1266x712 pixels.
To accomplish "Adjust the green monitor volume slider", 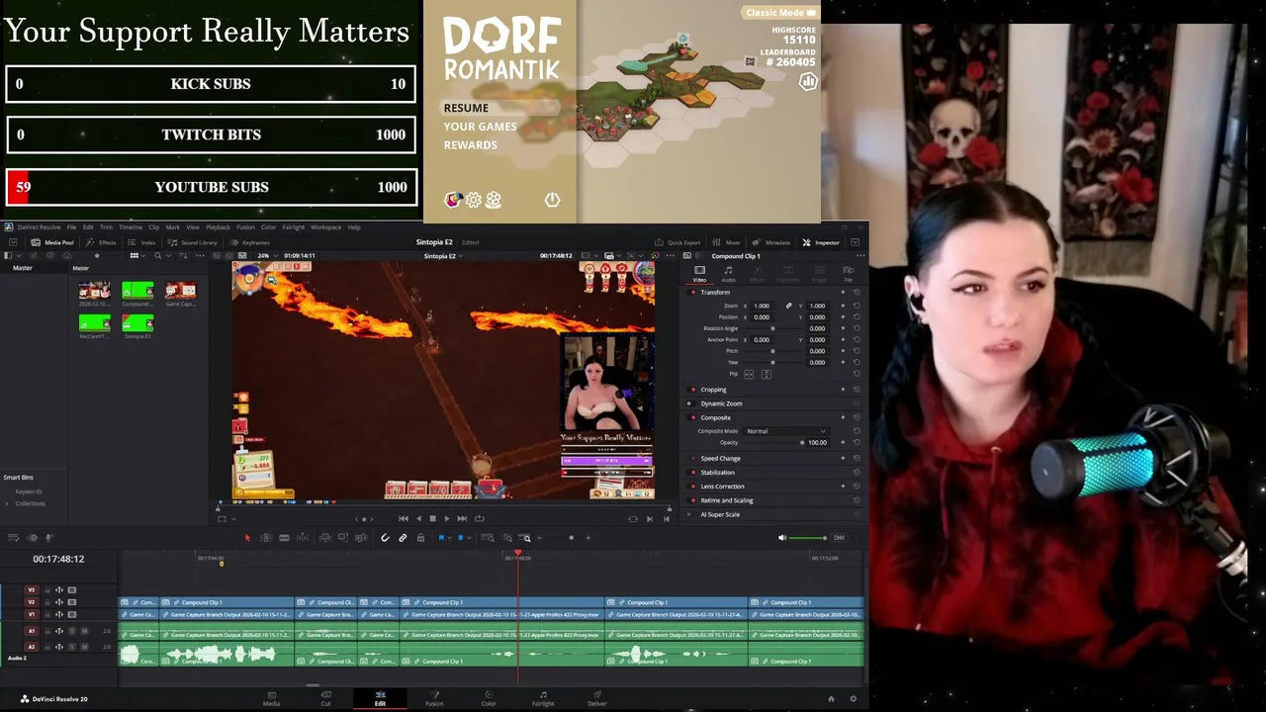I will pyautogui.click(x=809, y=538).
